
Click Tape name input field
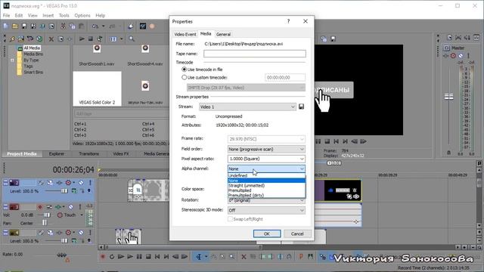click(255, 54)
